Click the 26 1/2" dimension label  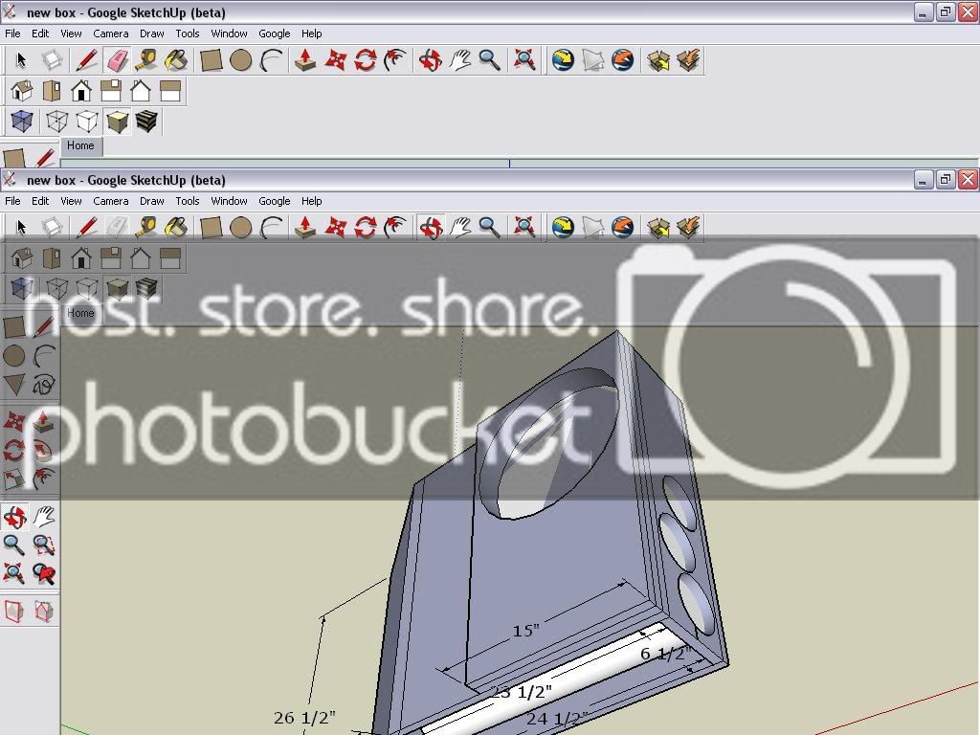[x=304, y=718]
